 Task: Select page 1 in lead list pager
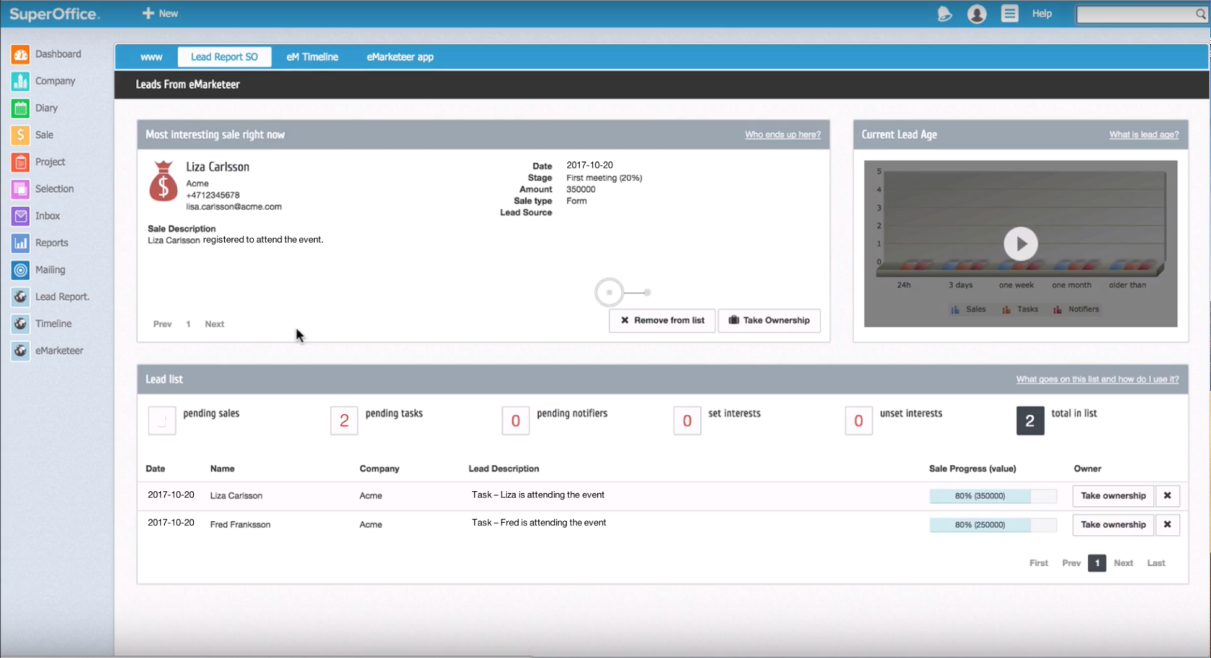(1096, 563)
